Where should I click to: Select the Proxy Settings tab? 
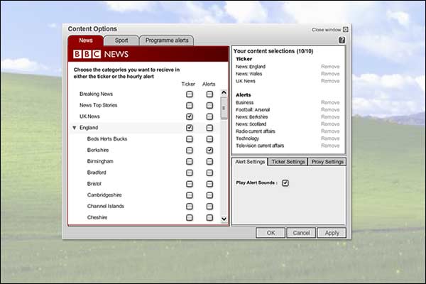[x=327, y=162]
